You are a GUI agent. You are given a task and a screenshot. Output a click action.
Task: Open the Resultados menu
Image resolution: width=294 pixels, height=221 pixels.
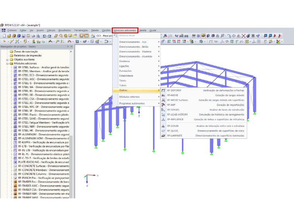(x=65, y=30)
